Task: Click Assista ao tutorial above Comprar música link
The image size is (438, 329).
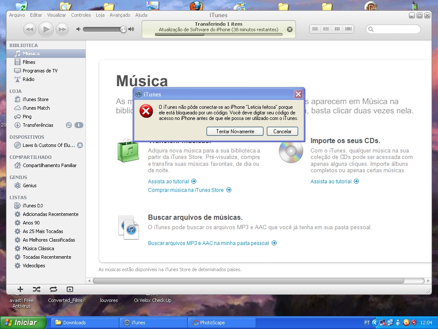Action: (172, 182)
